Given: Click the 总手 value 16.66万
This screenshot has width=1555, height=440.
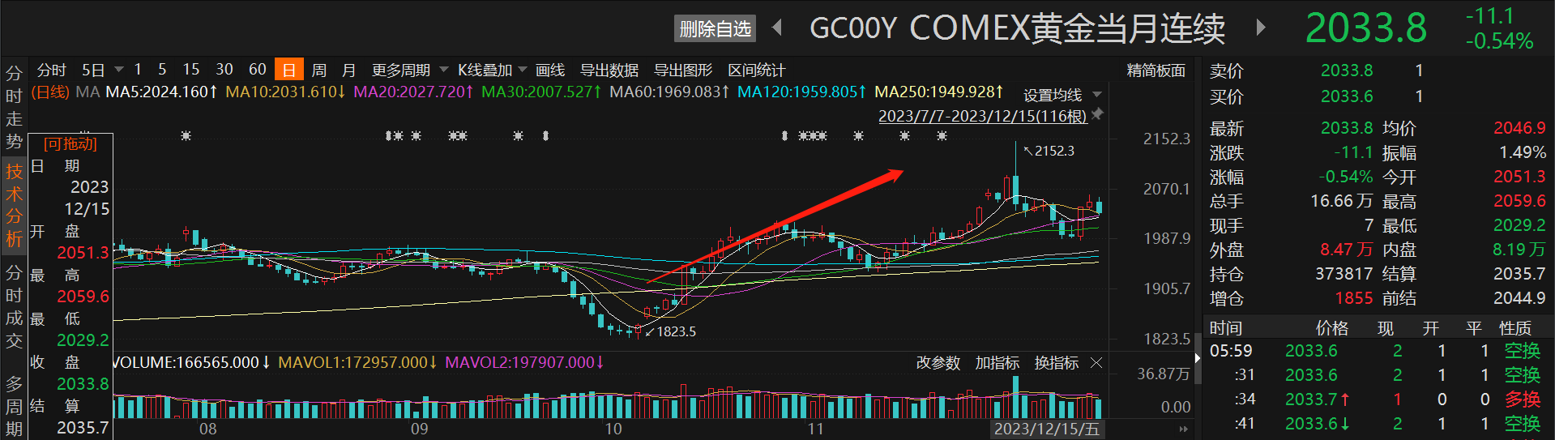Looking at the screenshot, I should coord(1342,201).
